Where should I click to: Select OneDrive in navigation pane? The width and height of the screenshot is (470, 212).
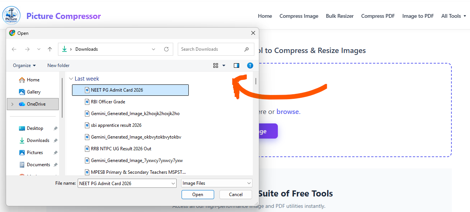click(x=33, y=104)
